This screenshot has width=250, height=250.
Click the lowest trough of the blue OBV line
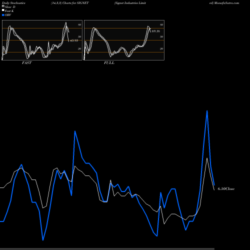(43, 240)
